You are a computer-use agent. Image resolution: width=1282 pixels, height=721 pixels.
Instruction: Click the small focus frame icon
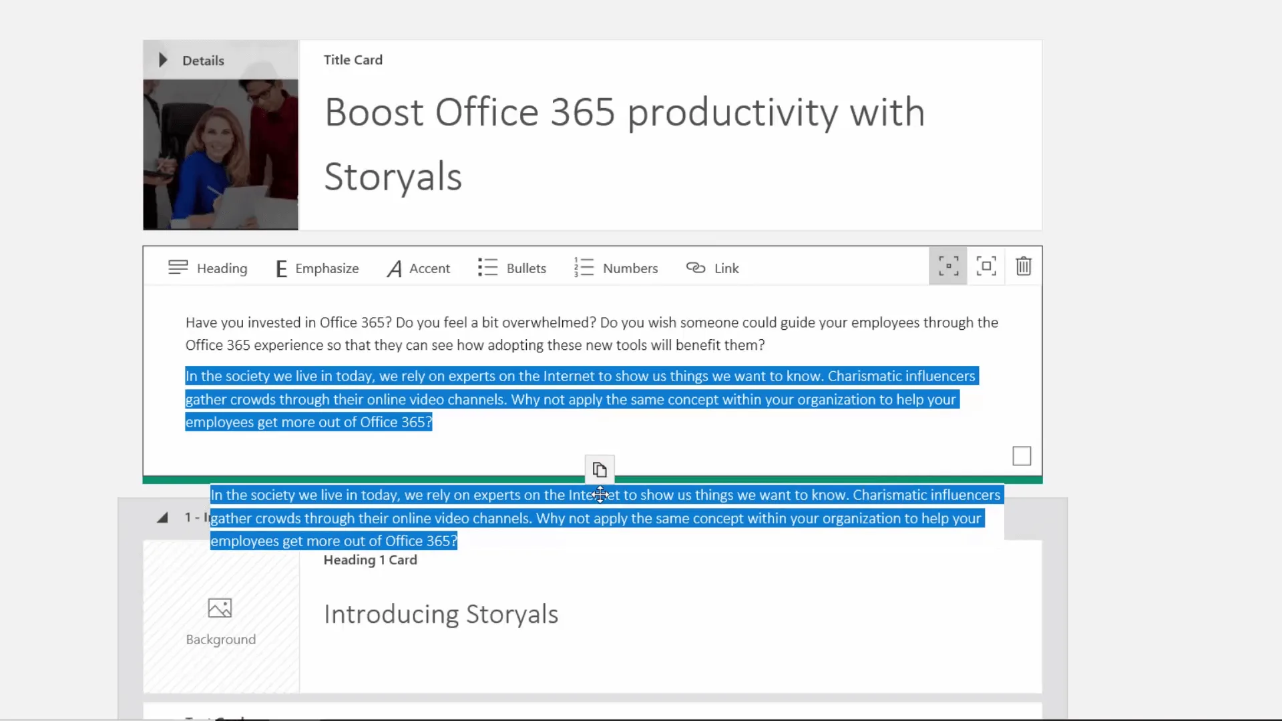tap(947, 266)
